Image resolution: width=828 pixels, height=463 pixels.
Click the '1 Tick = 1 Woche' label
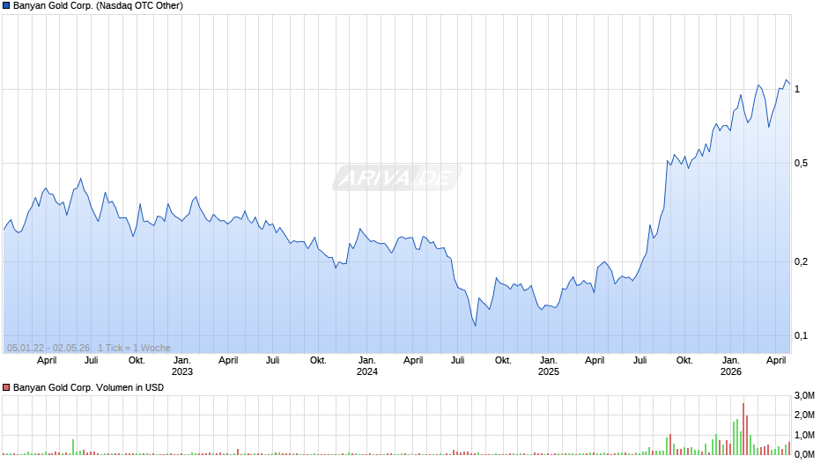pos(134,348)
